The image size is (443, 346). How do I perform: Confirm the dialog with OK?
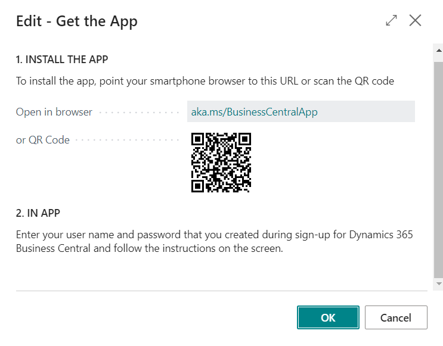coord(328,317)
